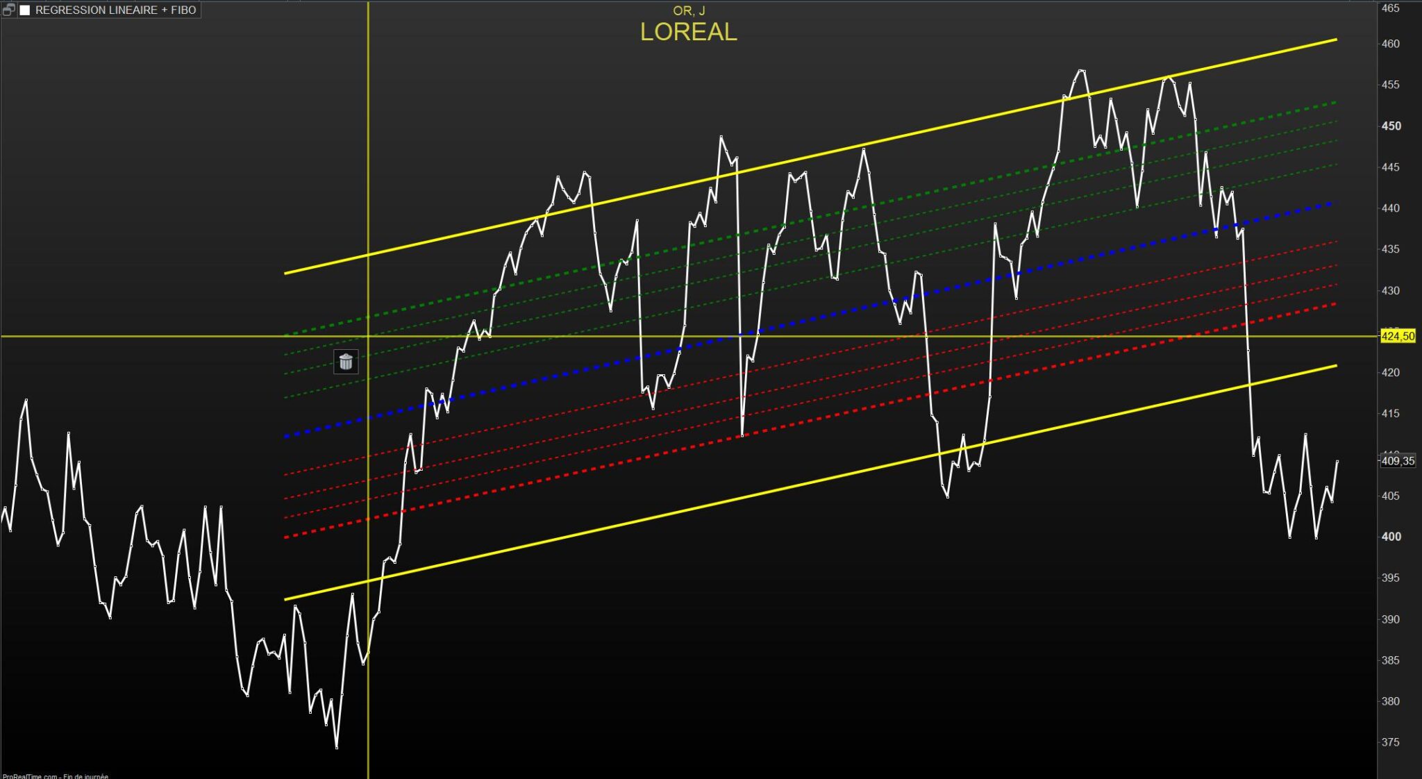Click the horizontal yellow price level line
Image resolution: width=1422 pixels, height=779 pixels.
click(139, 336)
